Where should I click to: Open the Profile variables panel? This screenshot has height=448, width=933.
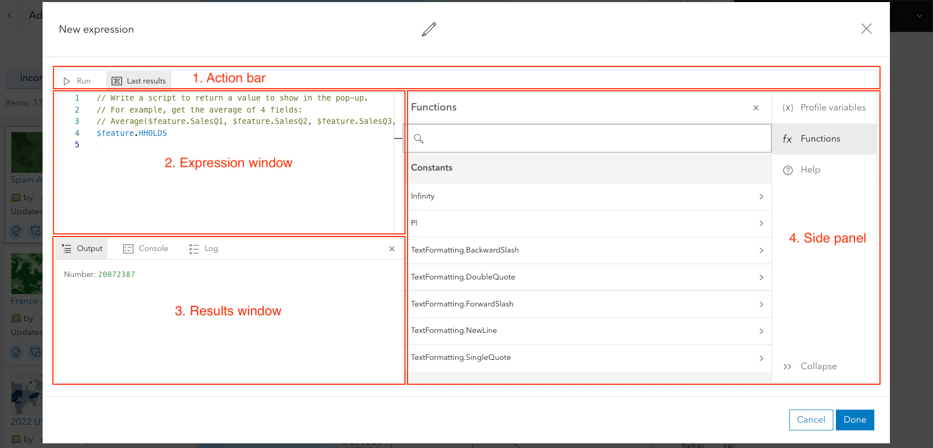(x=824, y=108)
